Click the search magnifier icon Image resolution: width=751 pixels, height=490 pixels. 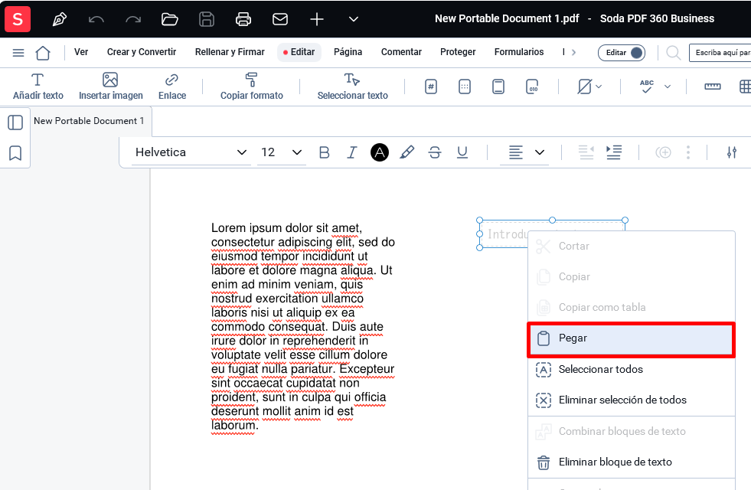[x=674, y=53]
